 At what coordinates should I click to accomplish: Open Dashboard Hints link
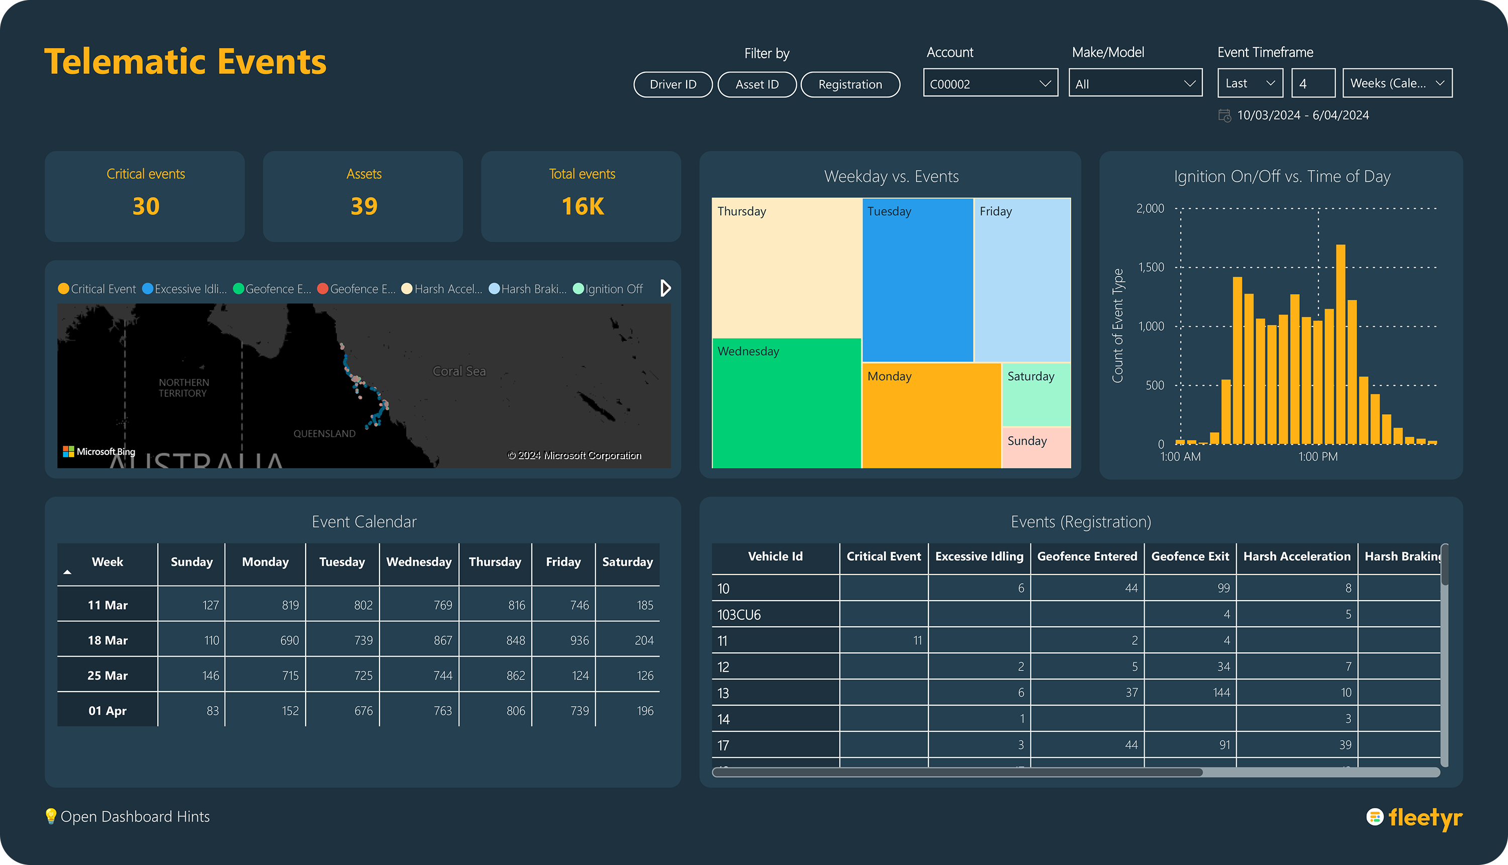pos(135,816)
